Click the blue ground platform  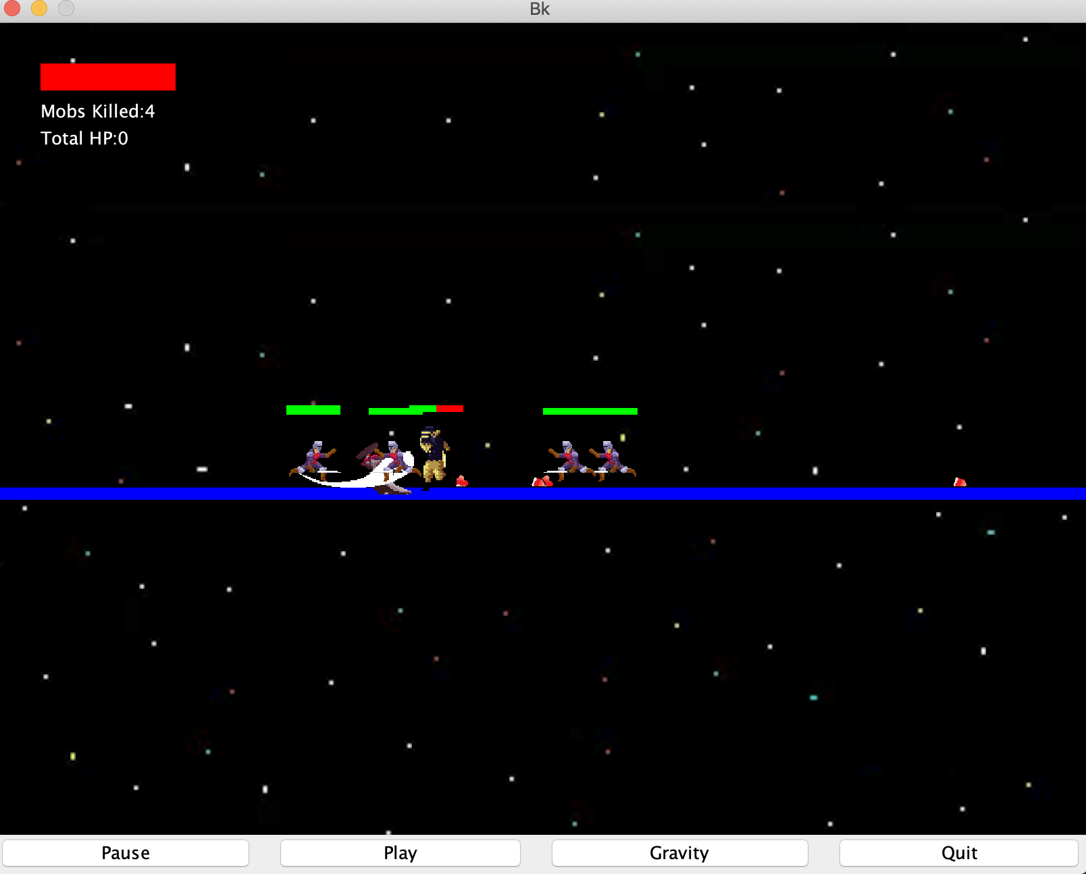(543, 494)
